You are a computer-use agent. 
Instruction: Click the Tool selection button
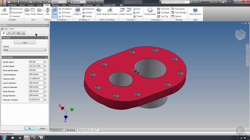[x=25, y=42]
